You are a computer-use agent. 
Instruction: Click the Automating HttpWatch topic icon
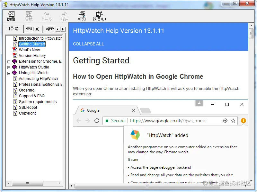[15, 78]
